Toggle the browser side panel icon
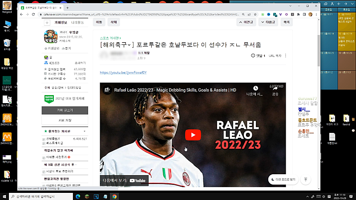 304,14
